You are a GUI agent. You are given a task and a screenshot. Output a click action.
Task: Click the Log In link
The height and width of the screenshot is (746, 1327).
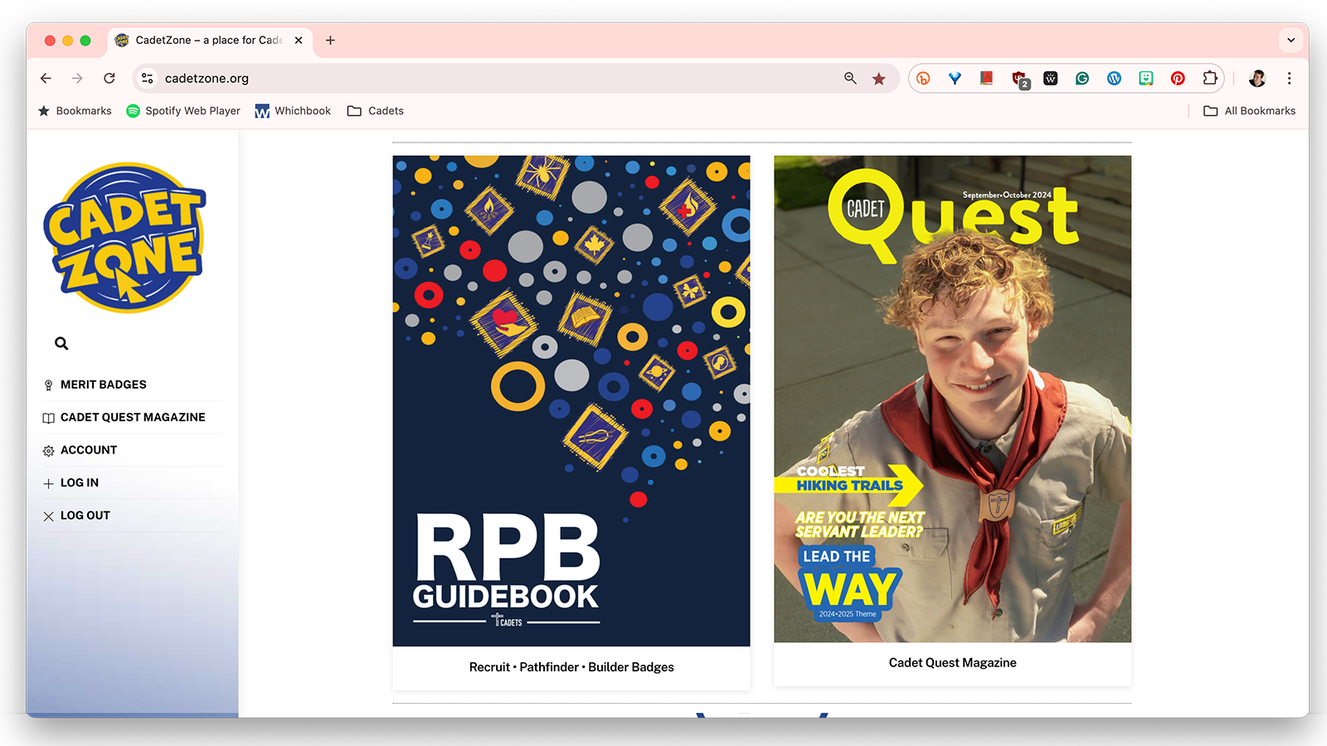(79, 483)
